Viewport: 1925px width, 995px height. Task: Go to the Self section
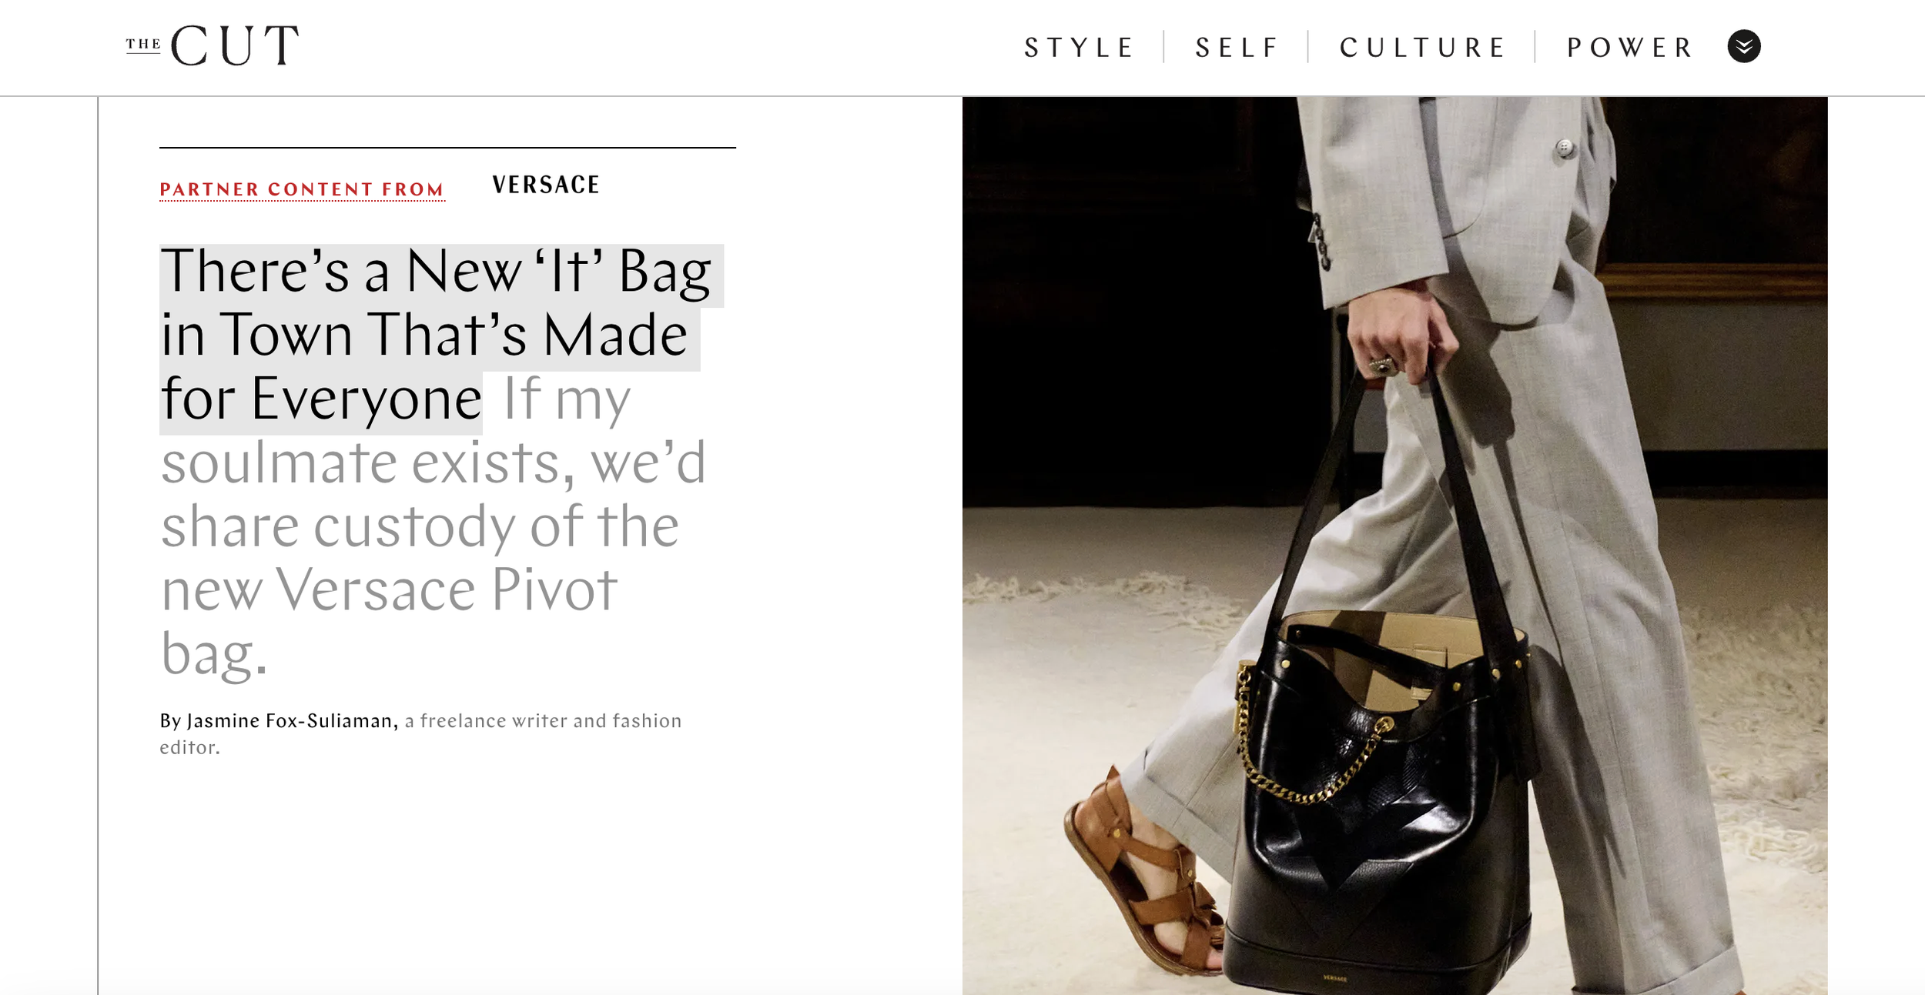[1237, 48]
